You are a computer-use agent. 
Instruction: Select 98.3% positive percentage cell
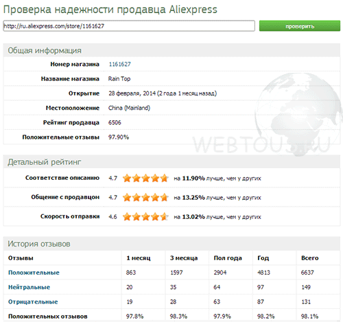[178, 317]
